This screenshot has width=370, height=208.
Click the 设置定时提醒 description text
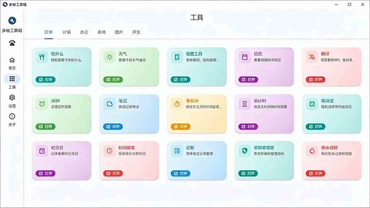point(61,107)
